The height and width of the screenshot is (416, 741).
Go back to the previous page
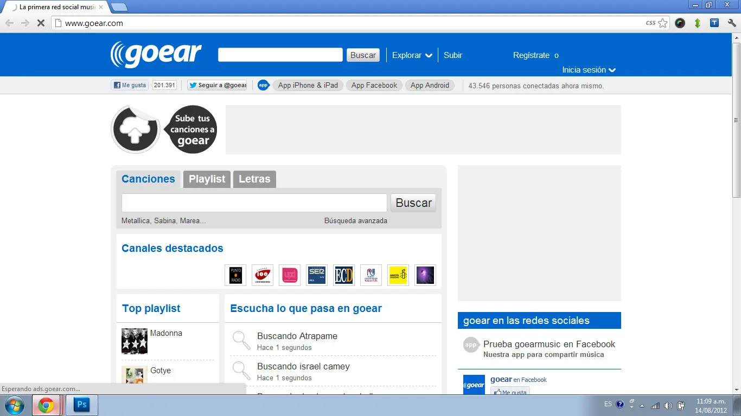tap(10, 23)
